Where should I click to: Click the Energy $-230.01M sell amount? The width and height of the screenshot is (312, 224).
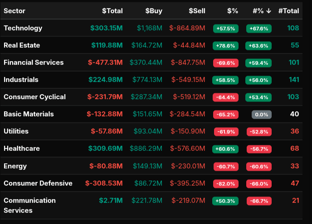187,166
